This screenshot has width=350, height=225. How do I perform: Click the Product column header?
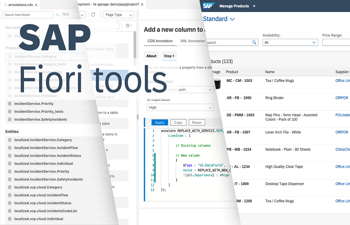232,72
